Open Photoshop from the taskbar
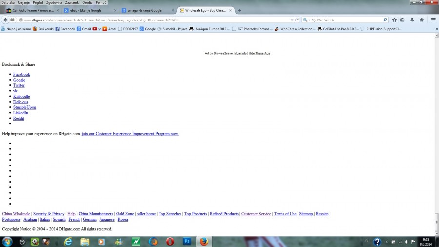 [187, 241]
